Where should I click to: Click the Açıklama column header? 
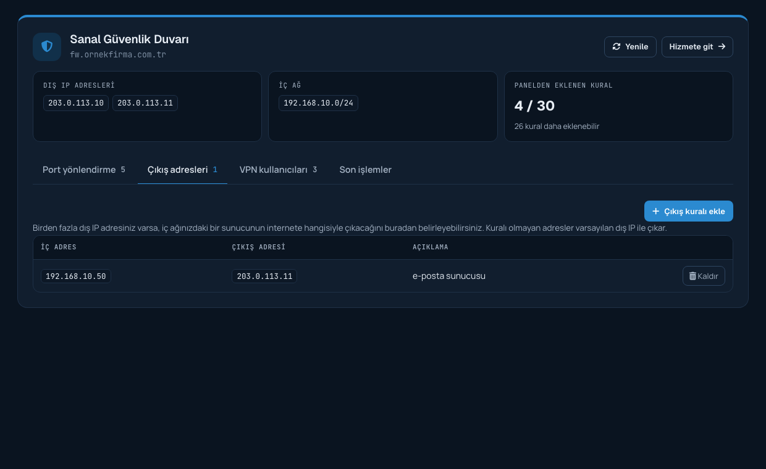431,247
